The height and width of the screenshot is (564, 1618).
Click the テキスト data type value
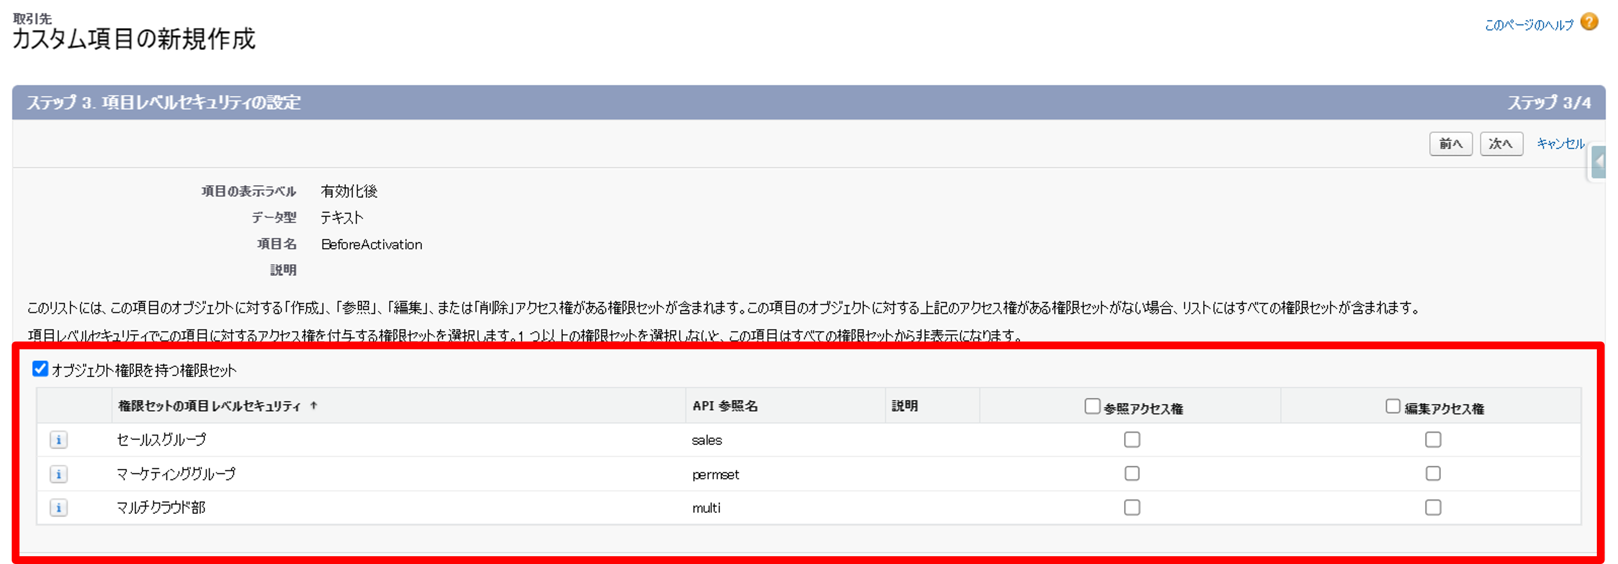(x=342, y=217)
